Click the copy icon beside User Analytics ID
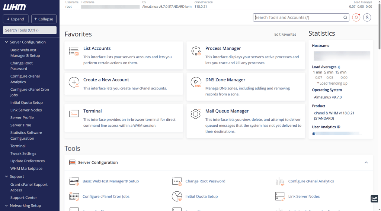This screenshot has width=381, height=211. 314,134
